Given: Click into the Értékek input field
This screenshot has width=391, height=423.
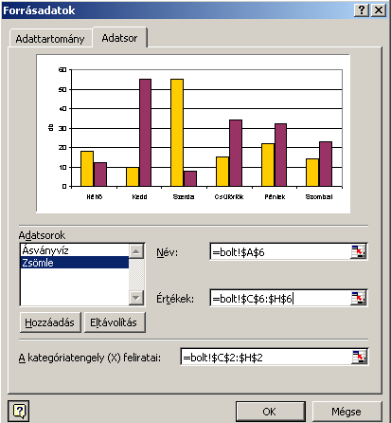Looking at the screenshot, I should point(280,298).
